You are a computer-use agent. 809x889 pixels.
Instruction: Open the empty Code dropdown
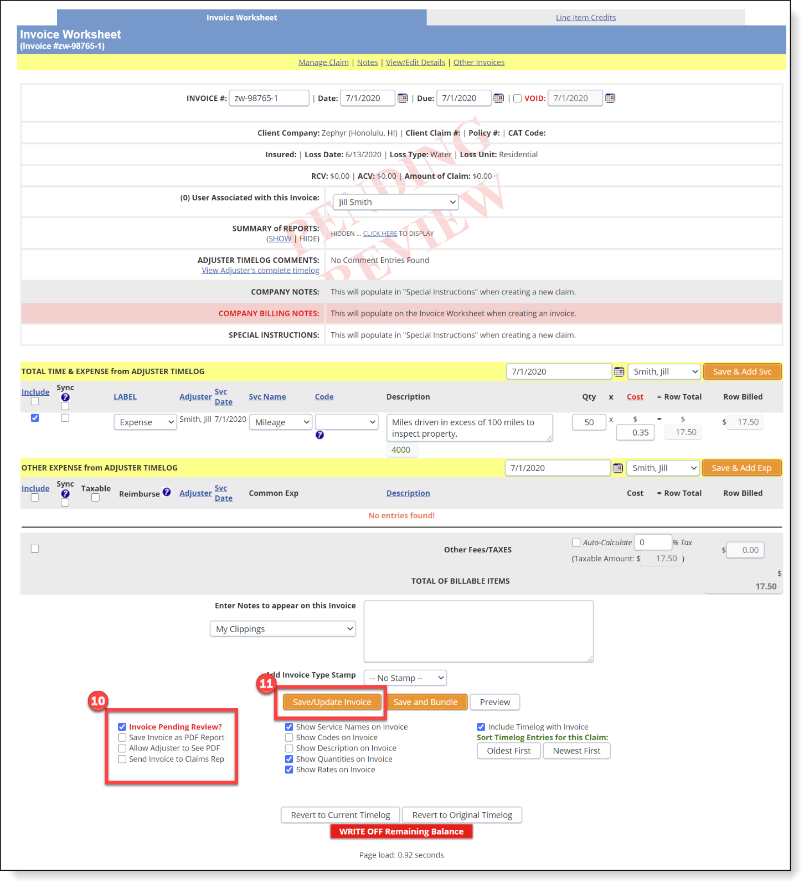coord(347,422)
